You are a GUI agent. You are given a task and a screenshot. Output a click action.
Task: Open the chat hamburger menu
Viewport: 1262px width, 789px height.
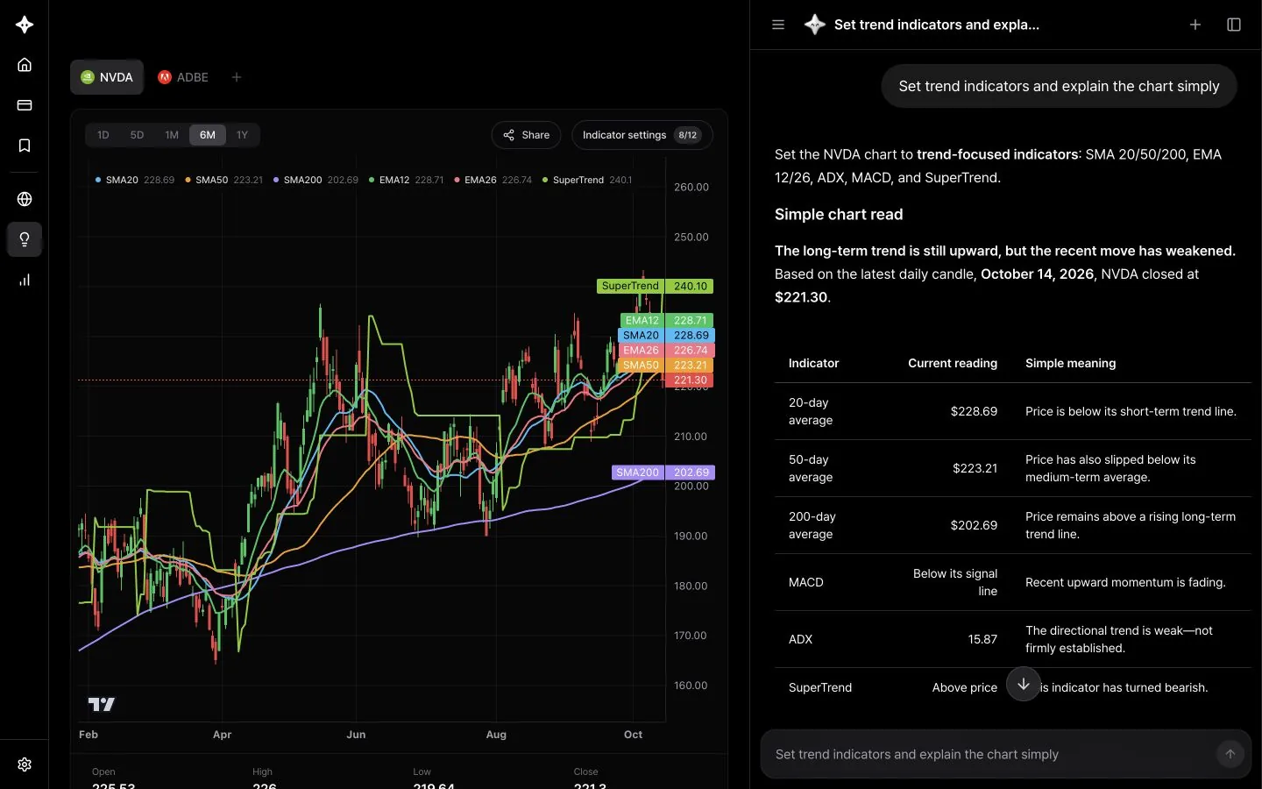(778, 25)
